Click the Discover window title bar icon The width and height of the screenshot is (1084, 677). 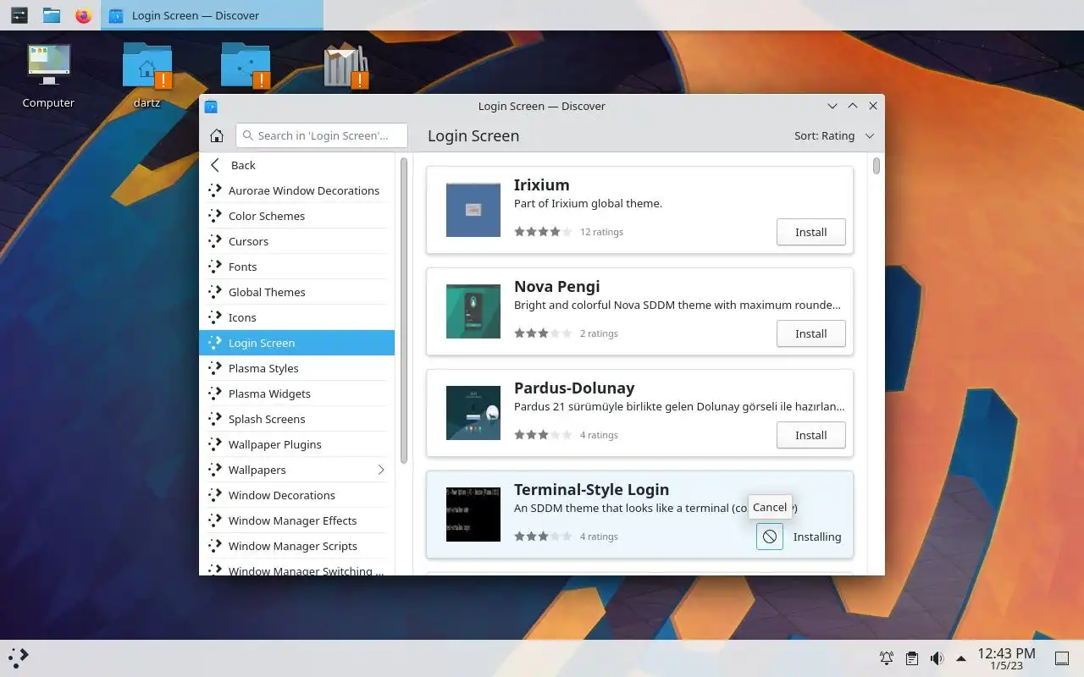[212, 106]
